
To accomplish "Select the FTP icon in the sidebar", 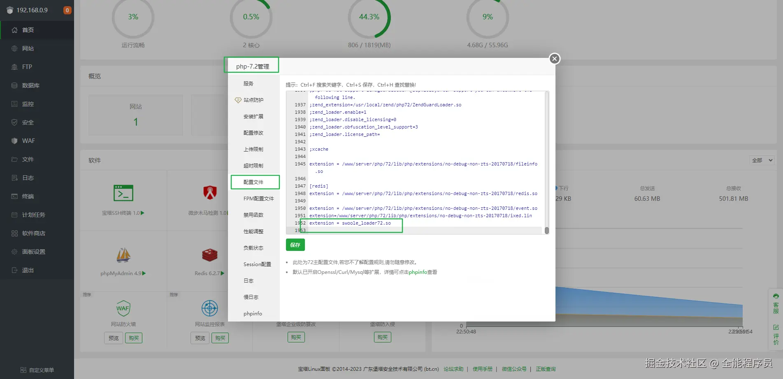I will (x=14, y=67).
